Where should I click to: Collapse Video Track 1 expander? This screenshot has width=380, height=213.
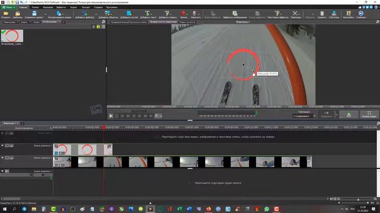[2, 158]
